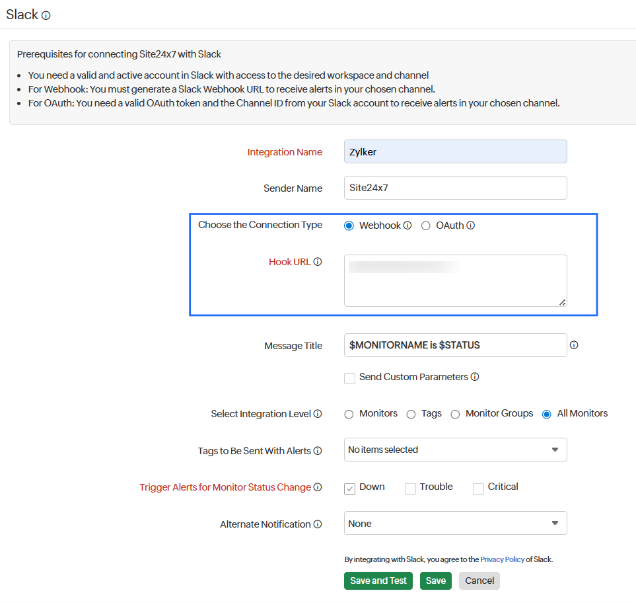Viewport: 636px width, 603px height.
Task: Enable the Critical status alert checkbox
Action: (478, 489)
